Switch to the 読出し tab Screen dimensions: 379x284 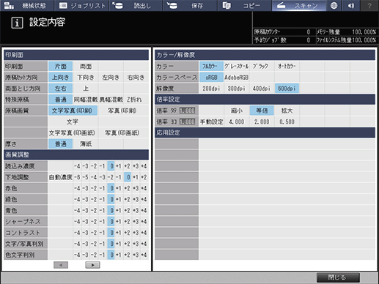tap(136, 5)
